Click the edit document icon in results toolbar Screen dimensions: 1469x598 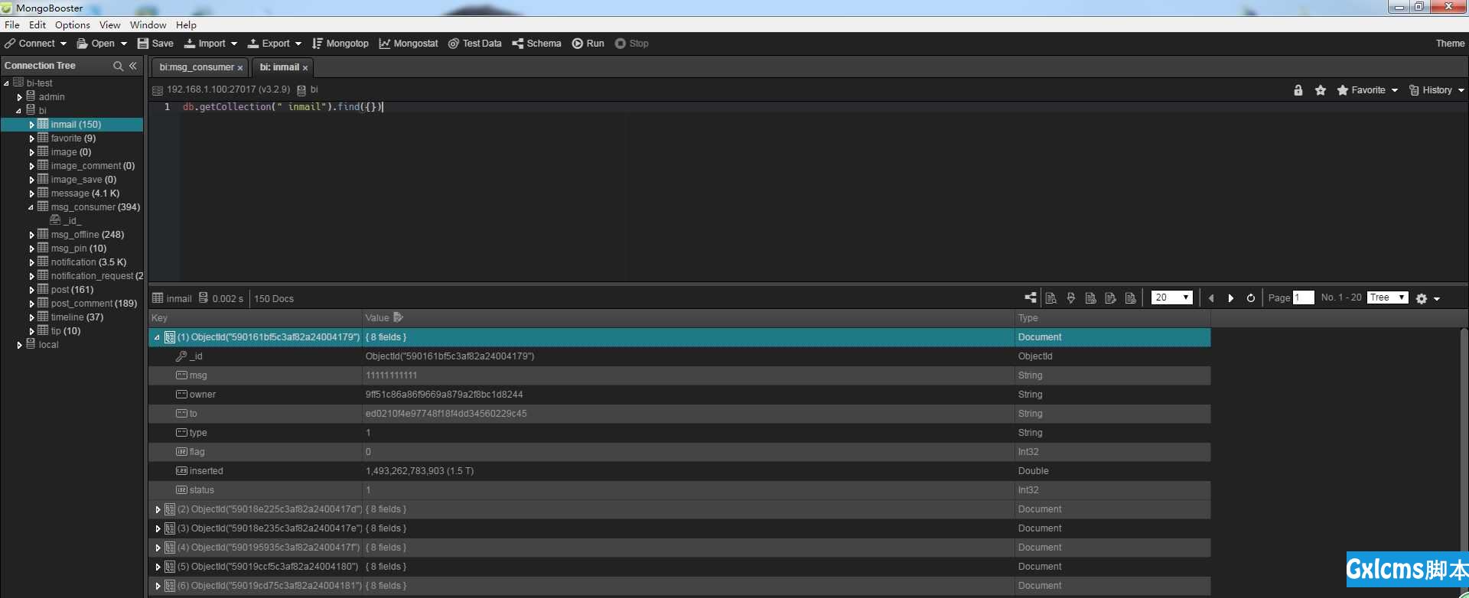(1111, 298)
